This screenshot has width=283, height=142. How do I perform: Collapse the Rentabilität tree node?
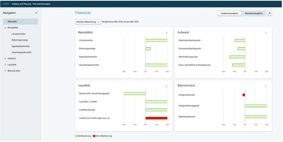5,28
